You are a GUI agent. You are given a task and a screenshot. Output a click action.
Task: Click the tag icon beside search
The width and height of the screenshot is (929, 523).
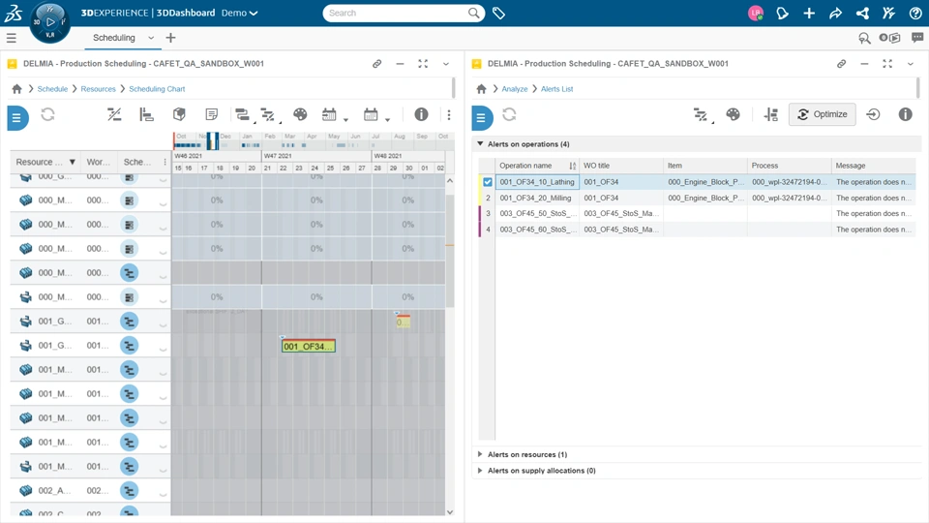[x=499, y=13]
